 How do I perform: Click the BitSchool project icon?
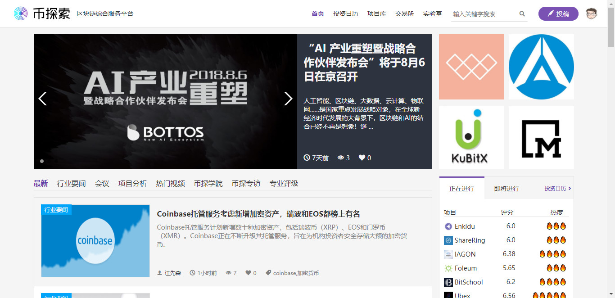(448, 282)
